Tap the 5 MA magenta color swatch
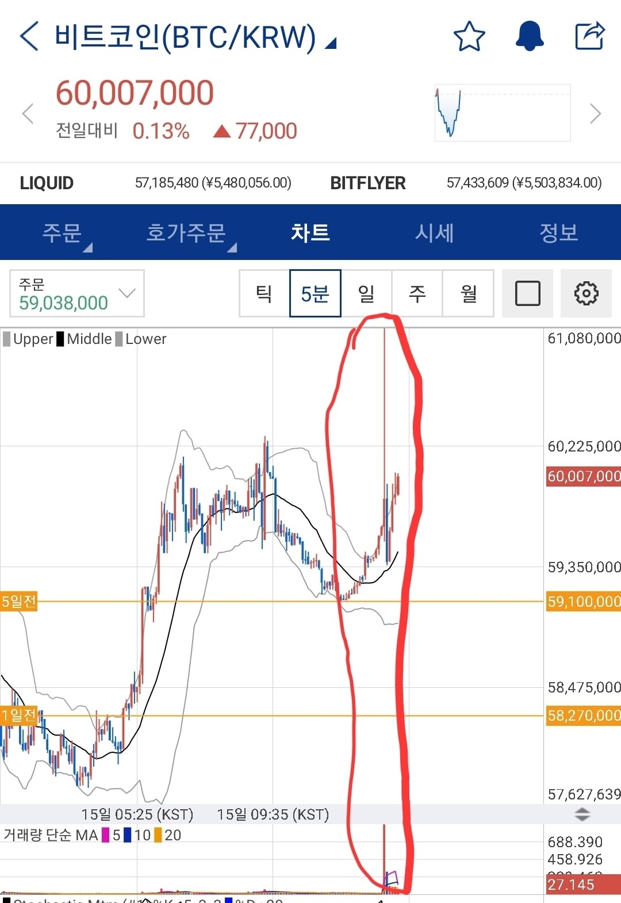The height and width of the screenshot is (903, 621). pyautogui.click(x=105, y=835)
